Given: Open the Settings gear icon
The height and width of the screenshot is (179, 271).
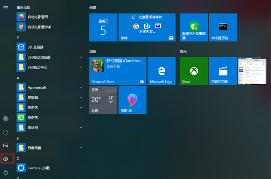Looking at the screenshot, I should 6,159.
